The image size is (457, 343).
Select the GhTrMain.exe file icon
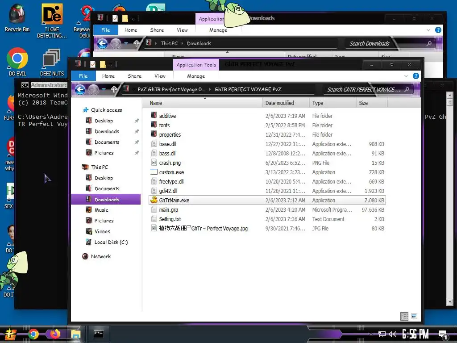154,200
